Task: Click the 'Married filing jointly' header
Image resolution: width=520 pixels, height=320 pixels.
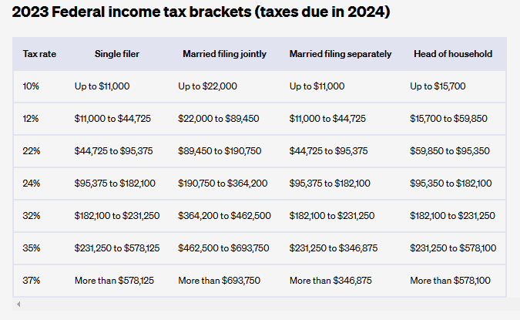Action: [225, 54]
